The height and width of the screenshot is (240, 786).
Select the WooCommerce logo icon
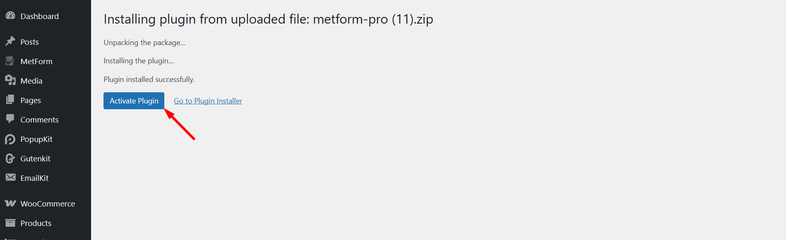10,203
